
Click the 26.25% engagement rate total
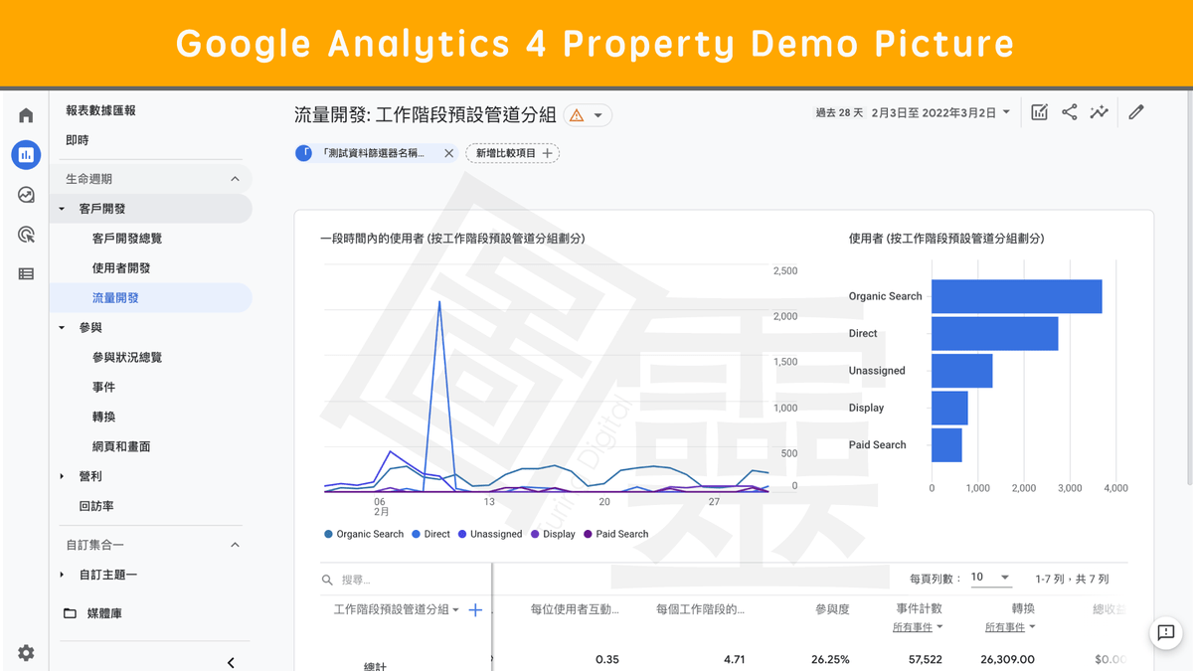830,659
